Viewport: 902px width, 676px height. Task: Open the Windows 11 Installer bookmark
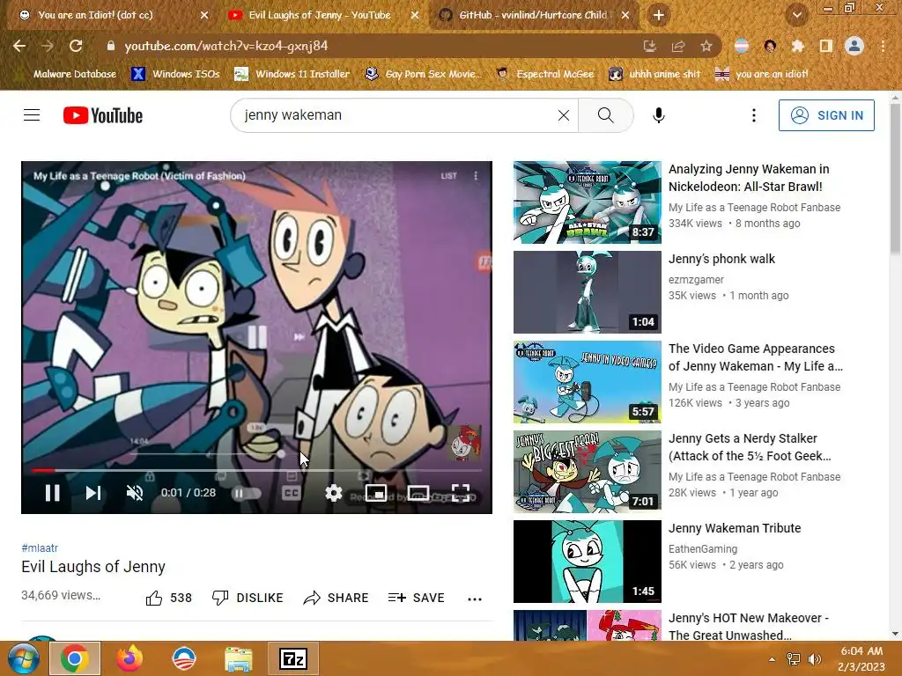(x=292, y=74)
